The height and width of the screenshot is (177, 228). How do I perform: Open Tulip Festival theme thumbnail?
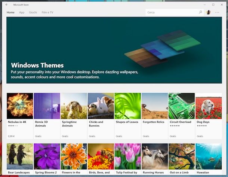point(128,156)
